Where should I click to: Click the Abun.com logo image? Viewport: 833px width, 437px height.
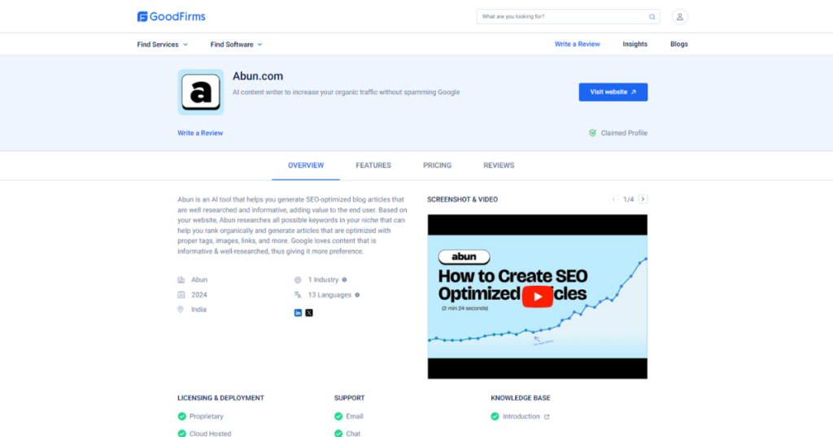click(201, 92)
